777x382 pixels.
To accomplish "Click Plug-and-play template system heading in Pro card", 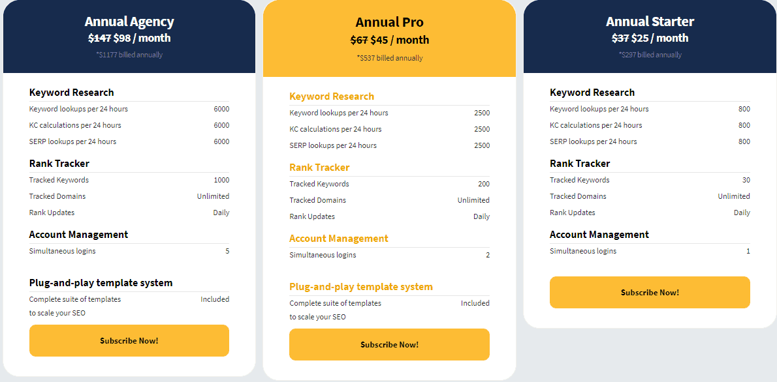I will [x=360, y=287].
